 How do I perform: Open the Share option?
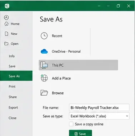click(x=12, y=97)
